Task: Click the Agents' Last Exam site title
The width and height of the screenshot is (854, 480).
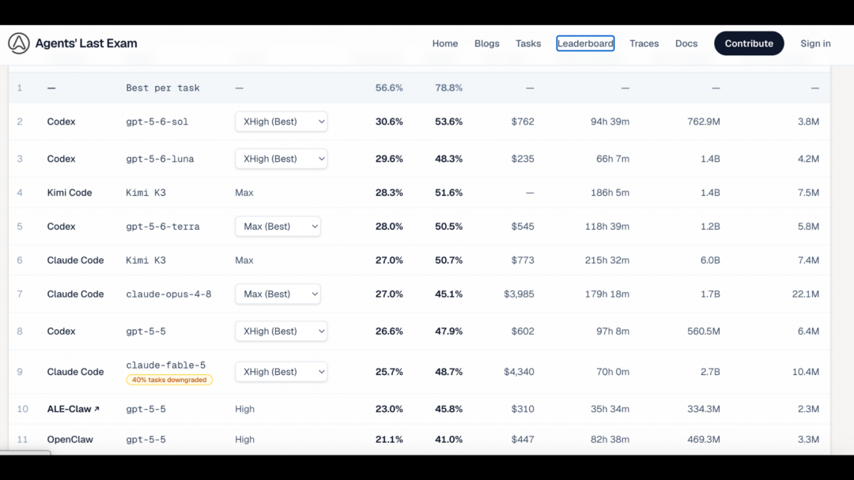Action: [86, 43]
